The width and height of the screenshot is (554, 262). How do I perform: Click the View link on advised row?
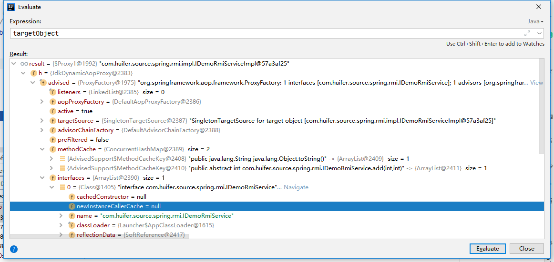(x=537, y=83)
